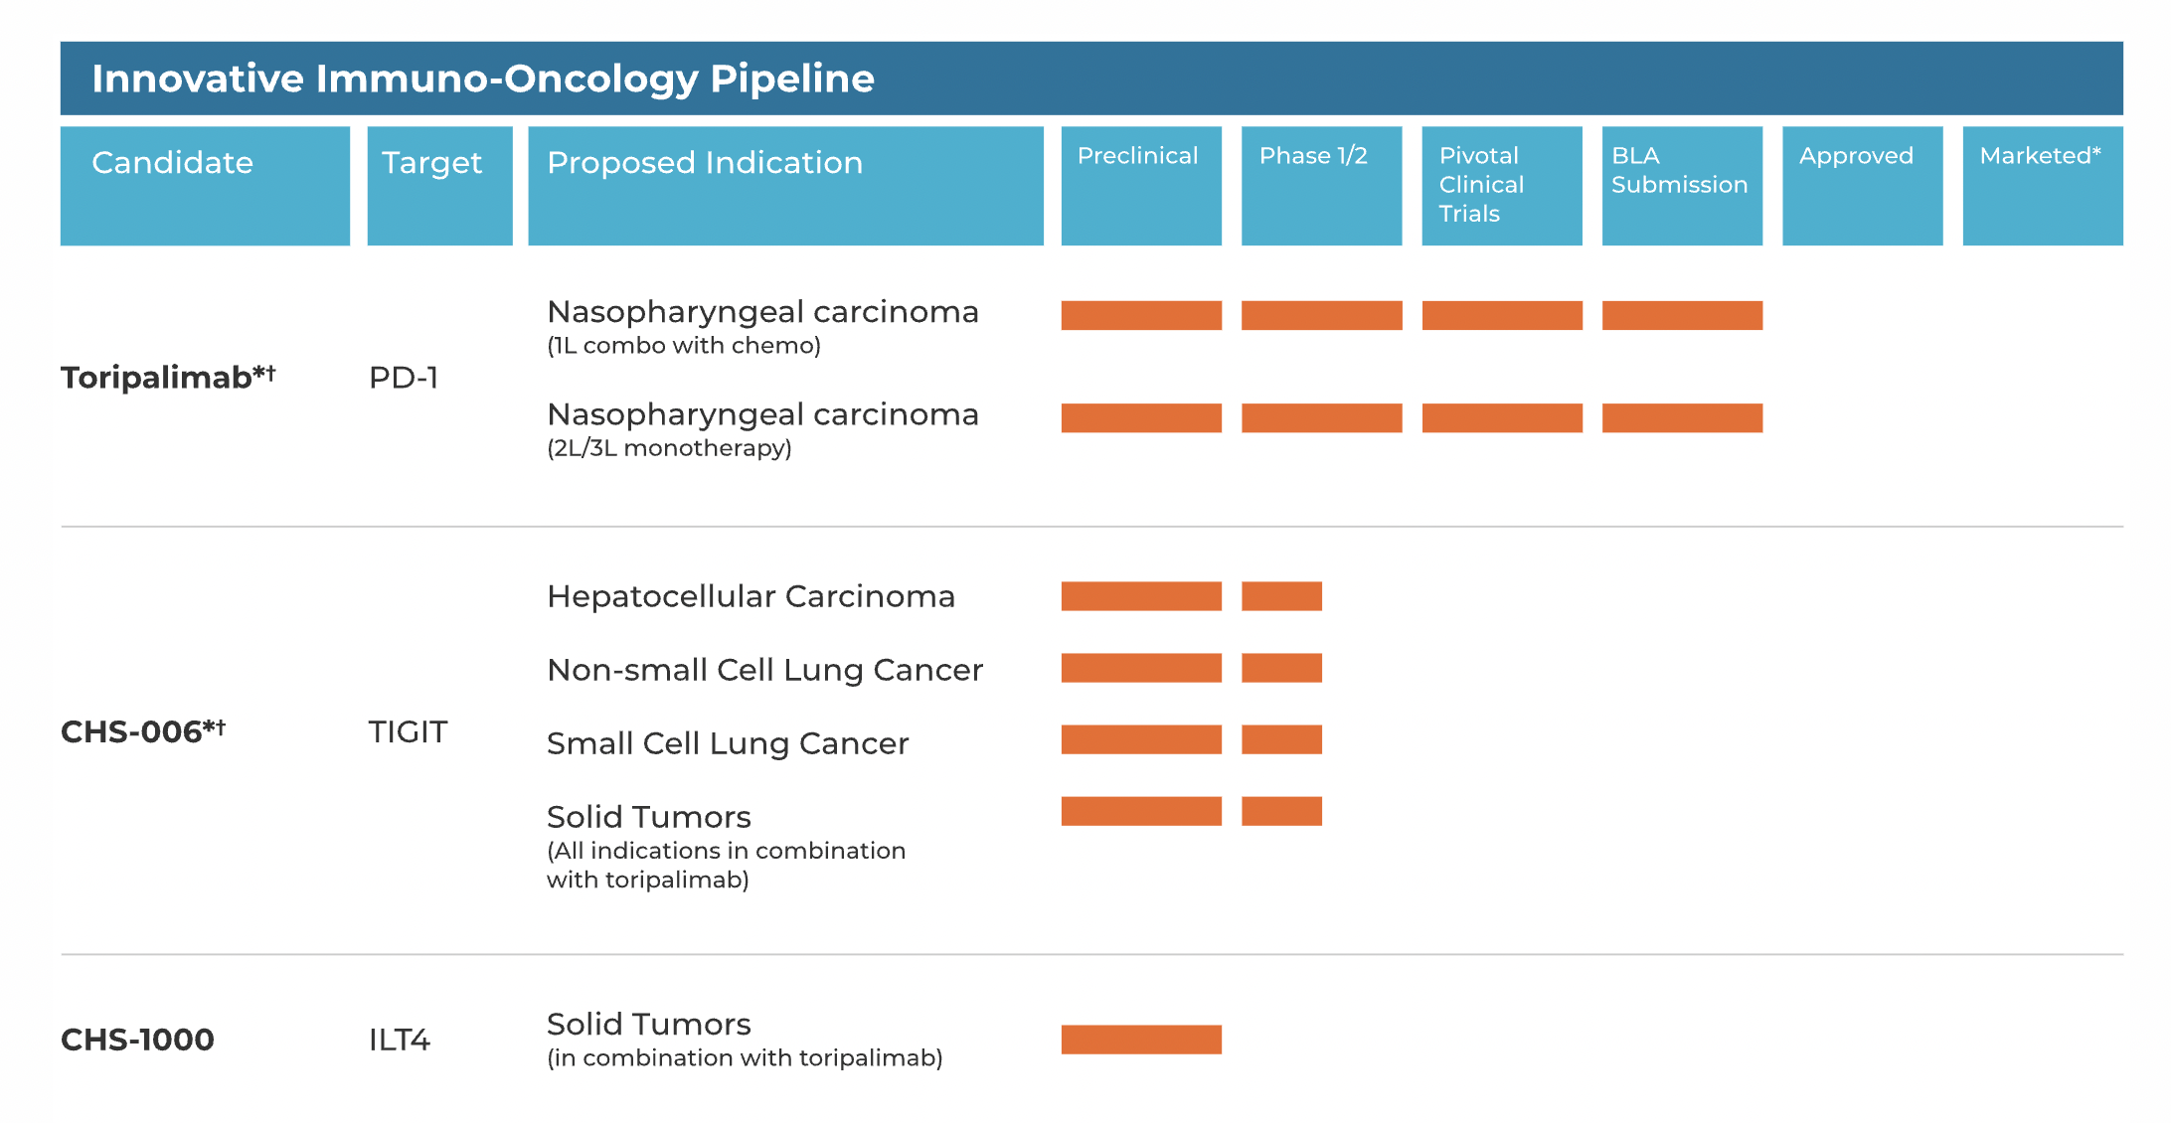
Task: Click the Non-small Cell Lung Cancer indication
Action: [764, 670]
